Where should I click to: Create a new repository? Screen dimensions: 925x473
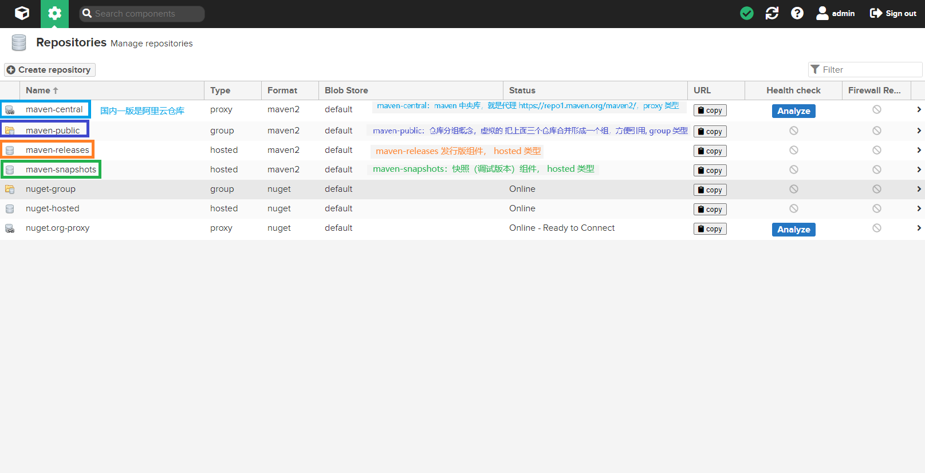click(x=50, y=70)
